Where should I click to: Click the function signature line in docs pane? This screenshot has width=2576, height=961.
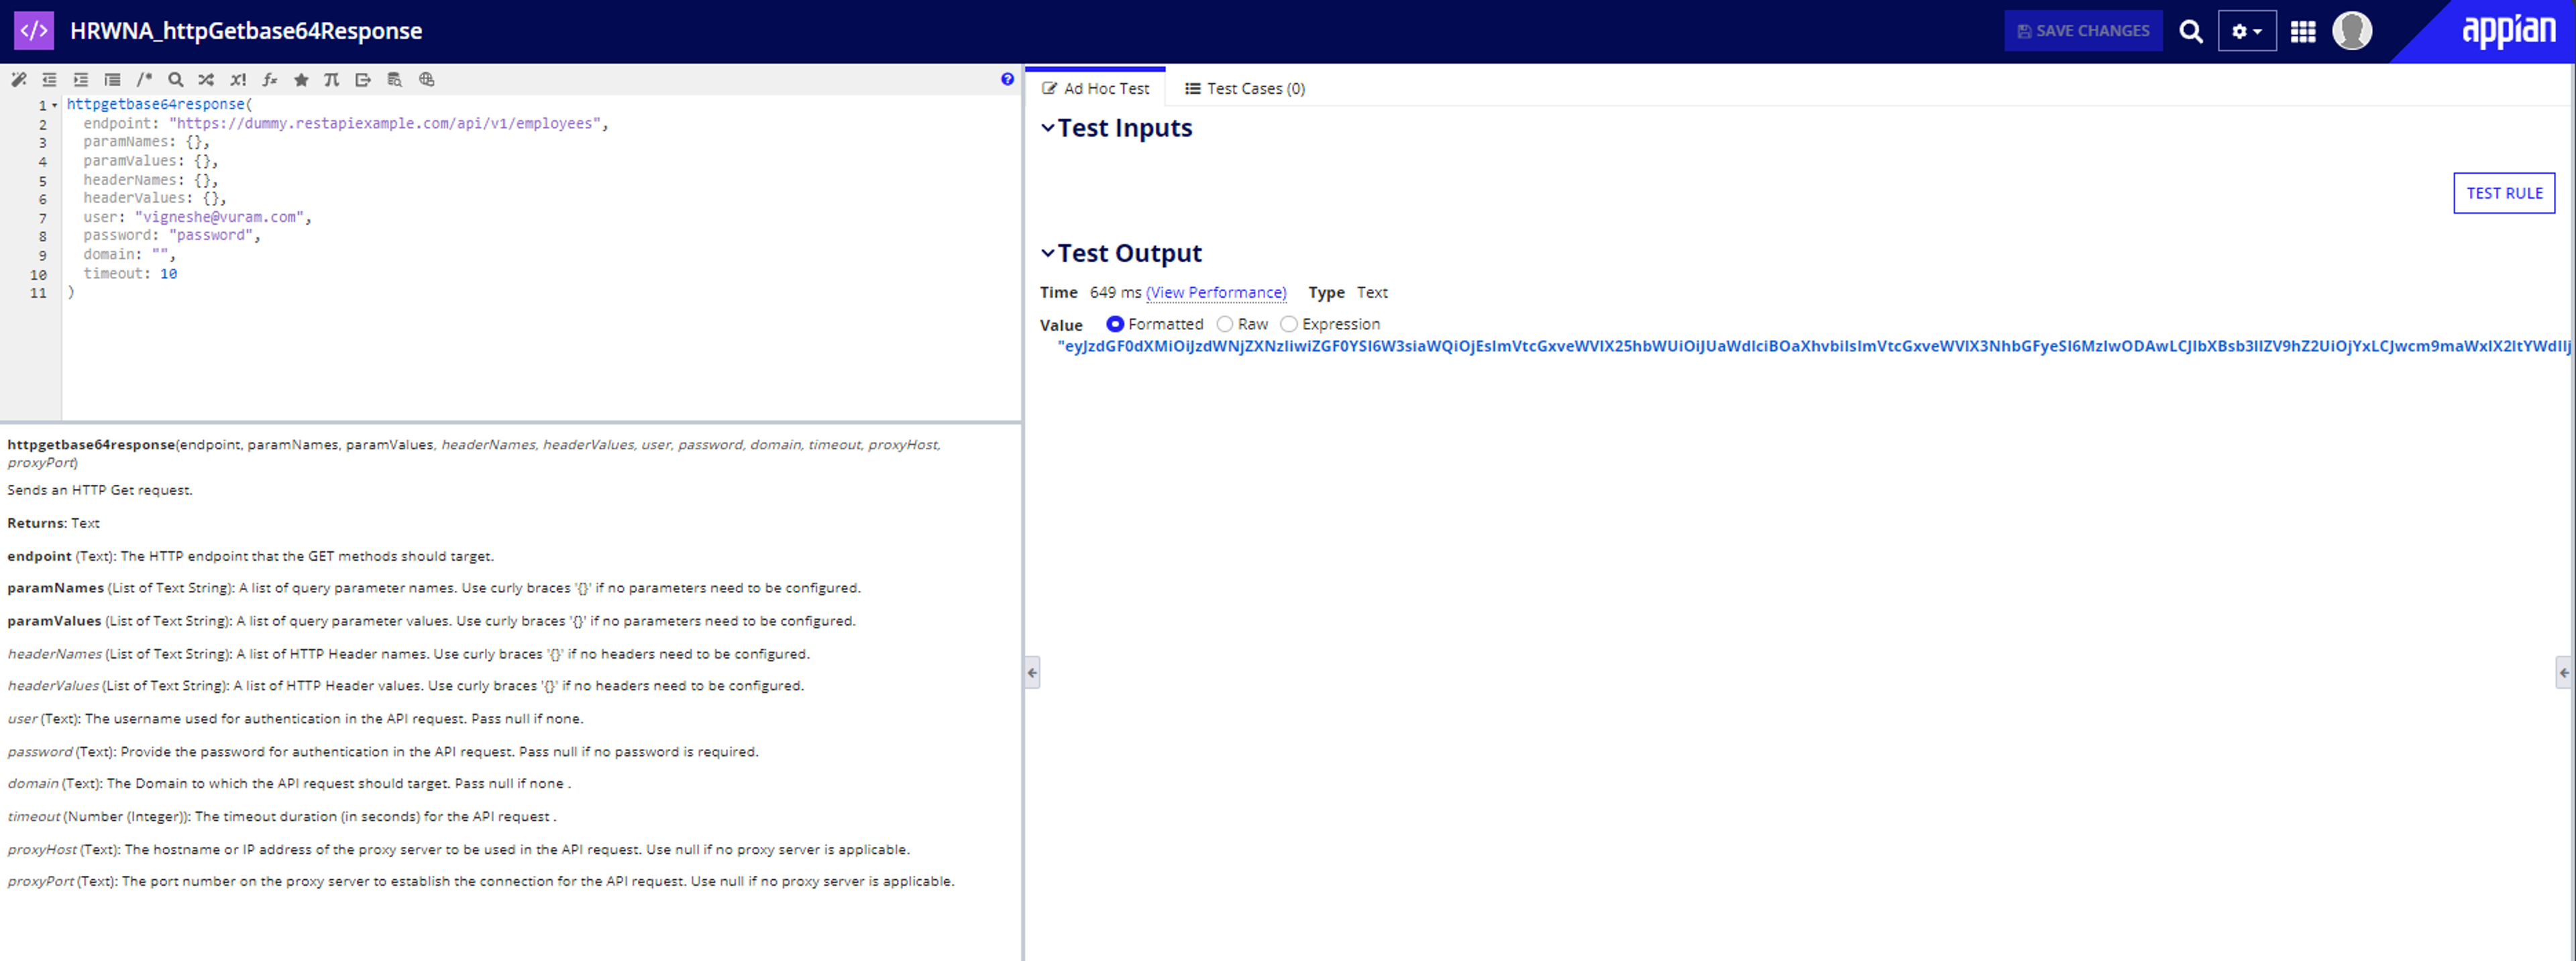click(x=474, y=453)
